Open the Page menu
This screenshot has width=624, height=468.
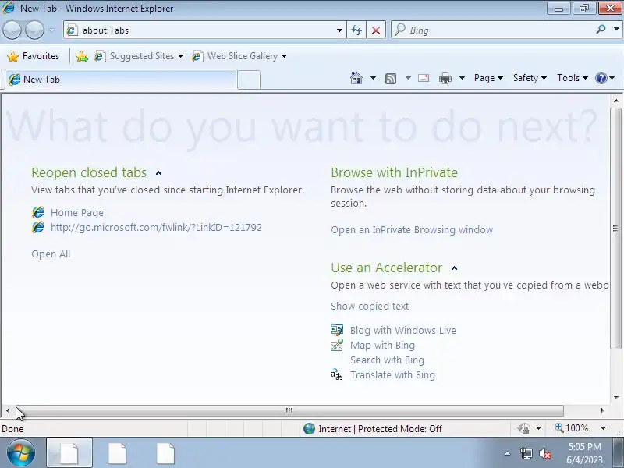[488, 78]
